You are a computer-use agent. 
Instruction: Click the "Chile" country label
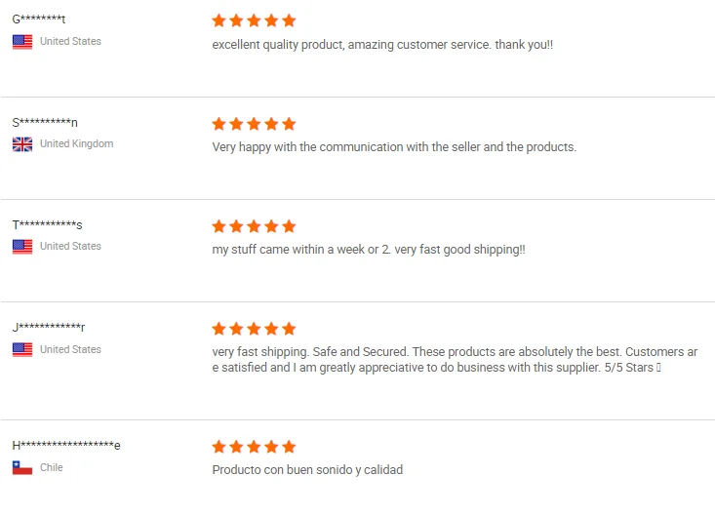pos(51,468)
